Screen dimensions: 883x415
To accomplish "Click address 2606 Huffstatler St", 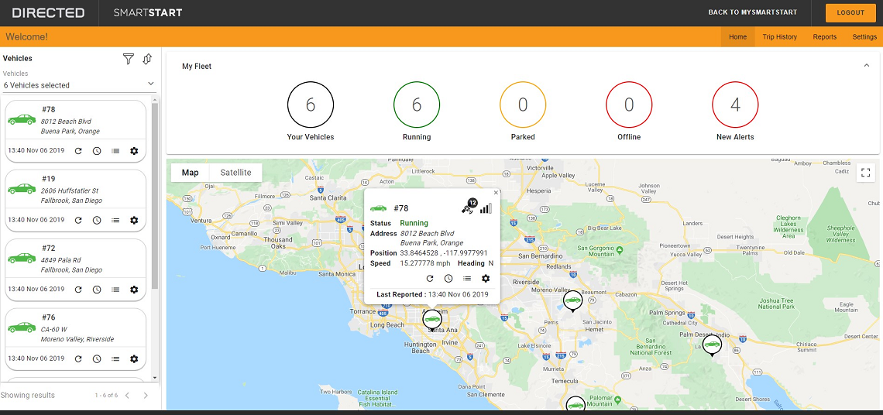I will [70, 191].
